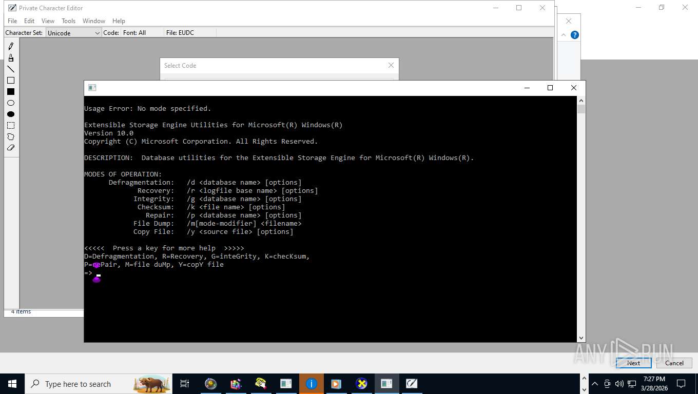Open the Tools menu
The height and width of the screenshot is (394, 698).
[x=68, y=21]
